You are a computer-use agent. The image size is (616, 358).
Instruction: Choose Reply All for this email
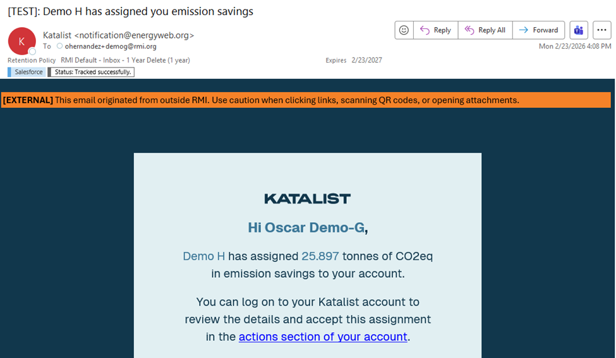(x=485, y=30)
